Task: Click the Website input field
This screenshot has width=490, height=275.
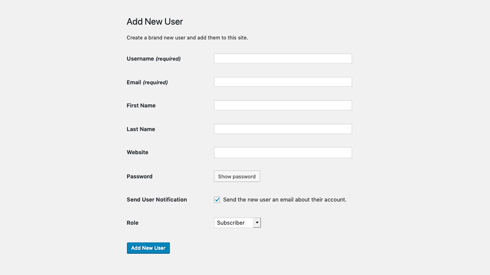Action: [283, 152]
